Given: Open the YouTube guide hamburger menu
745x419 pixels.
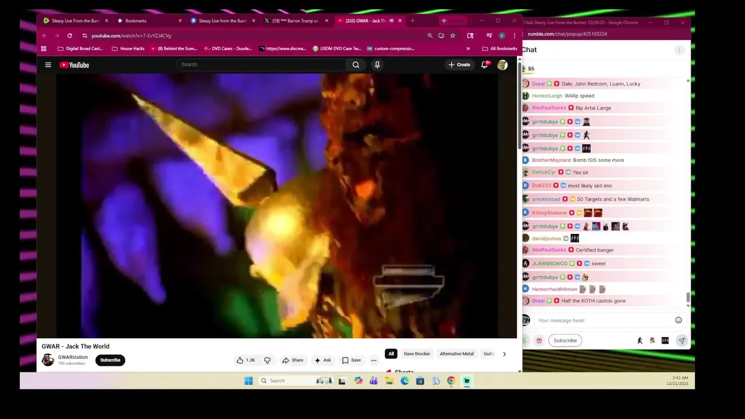Looking at the screenshot, I should click(x=48, y=65).
